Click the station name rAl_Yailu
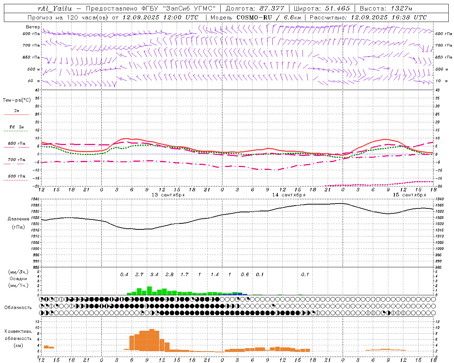 tap(55, 9)
